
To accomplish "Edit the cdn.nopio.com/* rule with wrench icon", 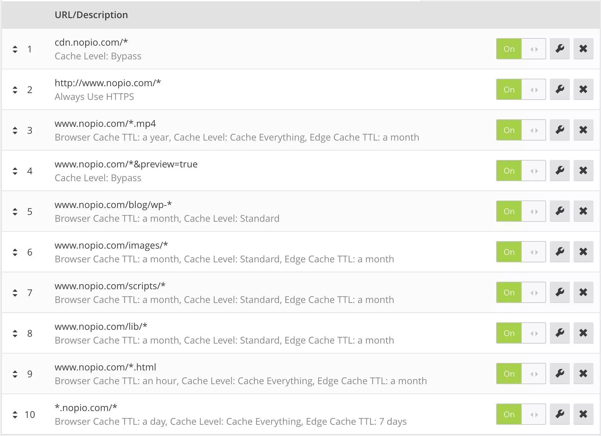I will coord(560,49).
